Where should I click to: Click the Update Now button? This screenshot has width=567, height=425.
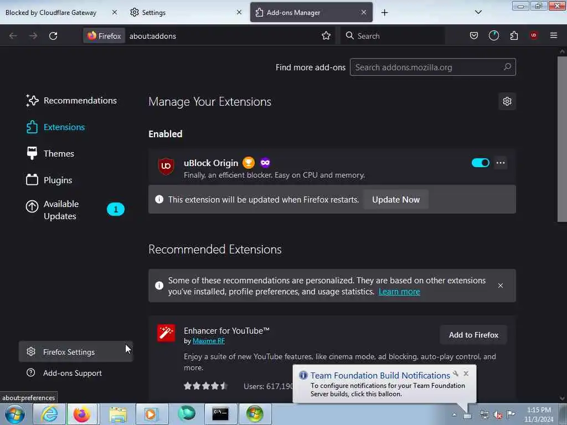pos(395,199)
